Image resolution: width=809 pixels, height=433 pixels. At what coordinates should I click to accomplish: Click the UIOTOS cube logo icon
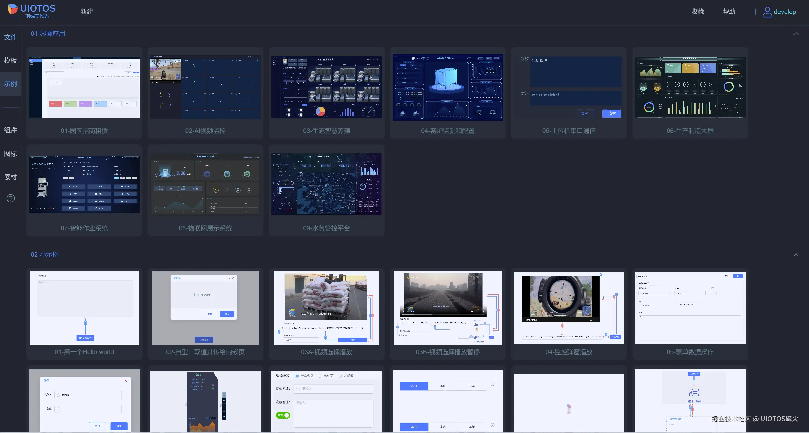pos(13,9)
